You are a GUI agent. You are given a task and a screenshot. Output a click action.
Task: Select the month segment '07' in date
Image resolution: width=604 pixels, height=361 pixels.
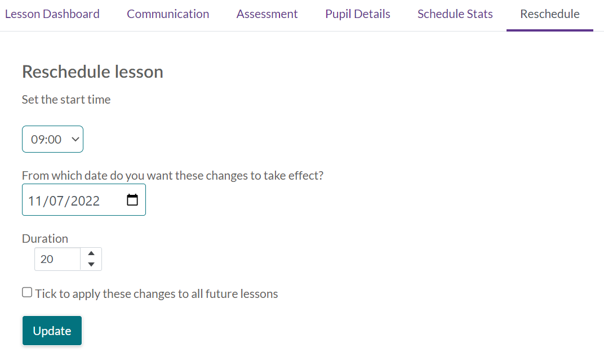click(x=56, y=201)
